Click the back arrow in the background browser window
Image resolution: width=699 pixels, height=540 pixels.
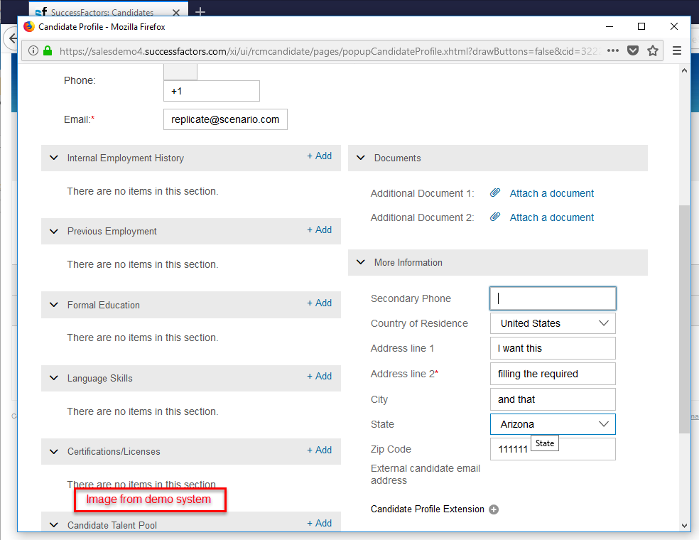click(13, 38)
